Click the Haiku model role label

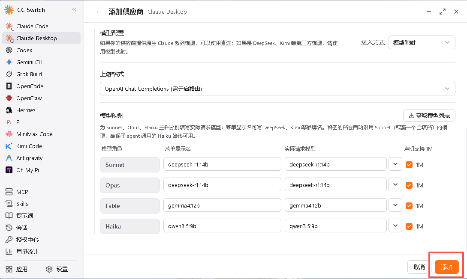coord(130,226)
